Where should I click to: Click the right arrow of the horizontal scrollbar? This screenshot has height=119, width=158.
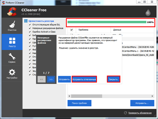pos(152,96)
